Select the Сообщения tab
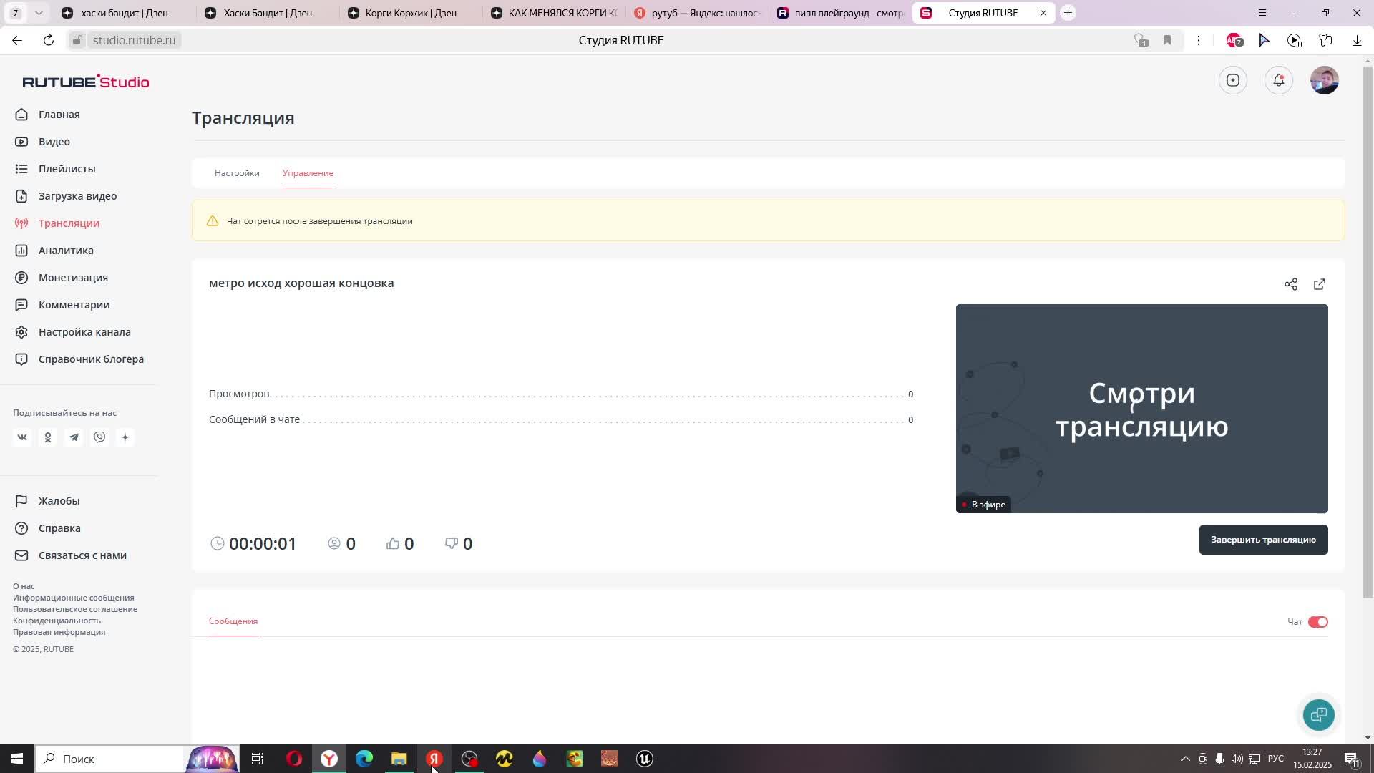The height and width of the screenshot is (773, 1374). (233, 621)
